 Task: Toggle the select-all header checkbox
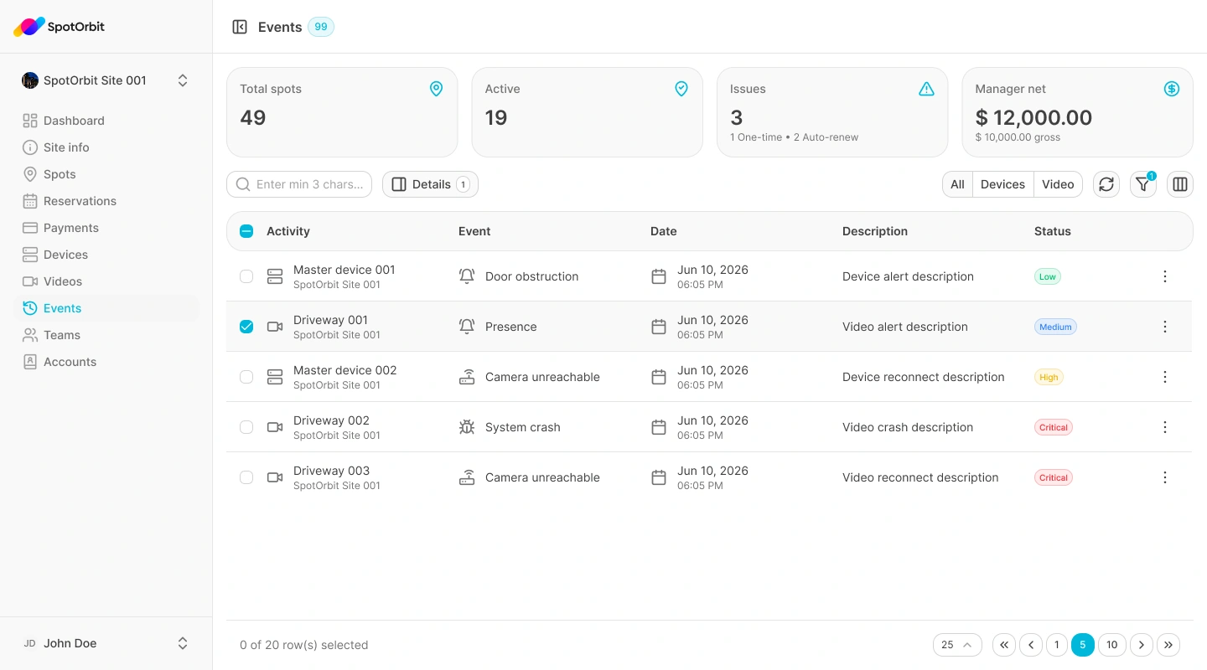[x=246, y=231]
